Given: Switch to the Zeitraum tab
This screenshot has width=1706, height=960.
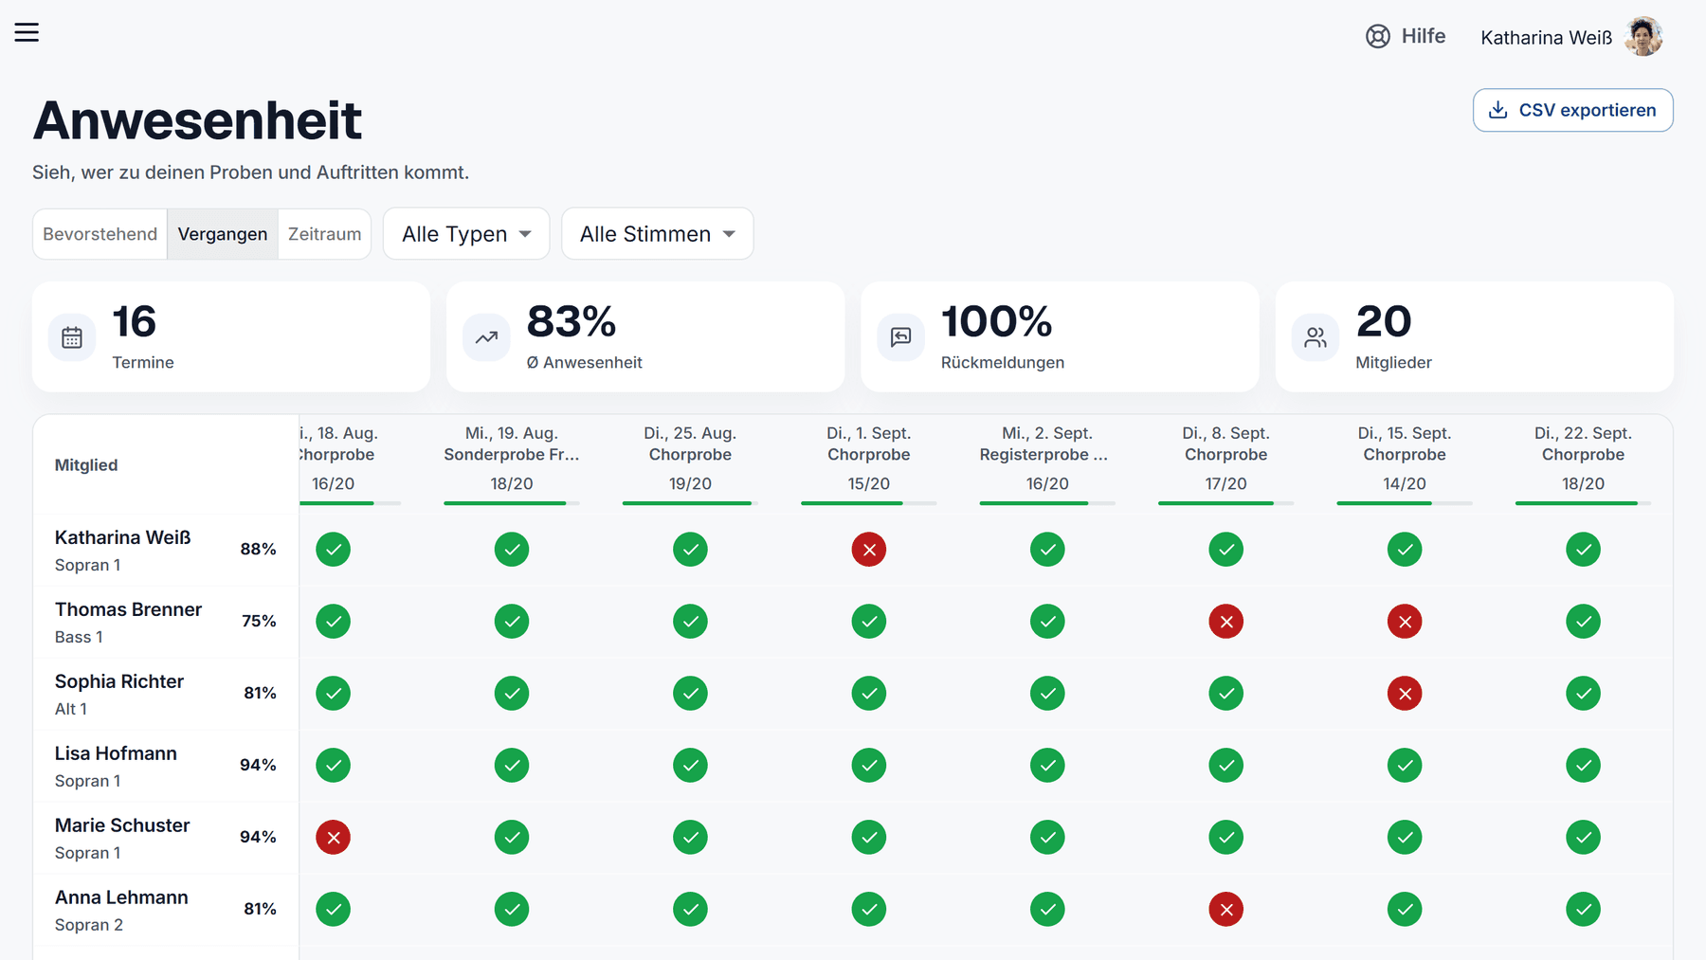Looking at the screenshot, I should click(324, 234).
